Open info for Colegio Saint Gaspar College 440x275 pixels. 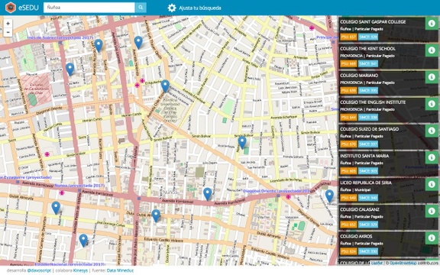click(432, 23)
